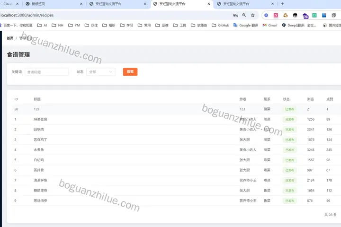Screen dimensions: 341x227
Task: Select the 回锅肉 recipe title
Action: click(39, 130)
